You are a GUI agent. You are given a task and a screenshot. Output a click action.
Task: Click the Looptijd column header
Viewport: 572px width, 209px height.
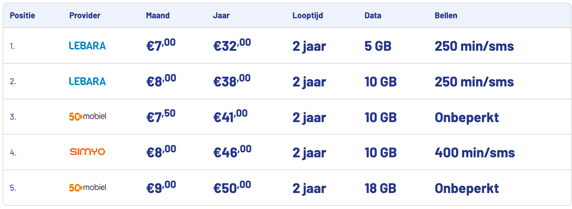point(308,16)
